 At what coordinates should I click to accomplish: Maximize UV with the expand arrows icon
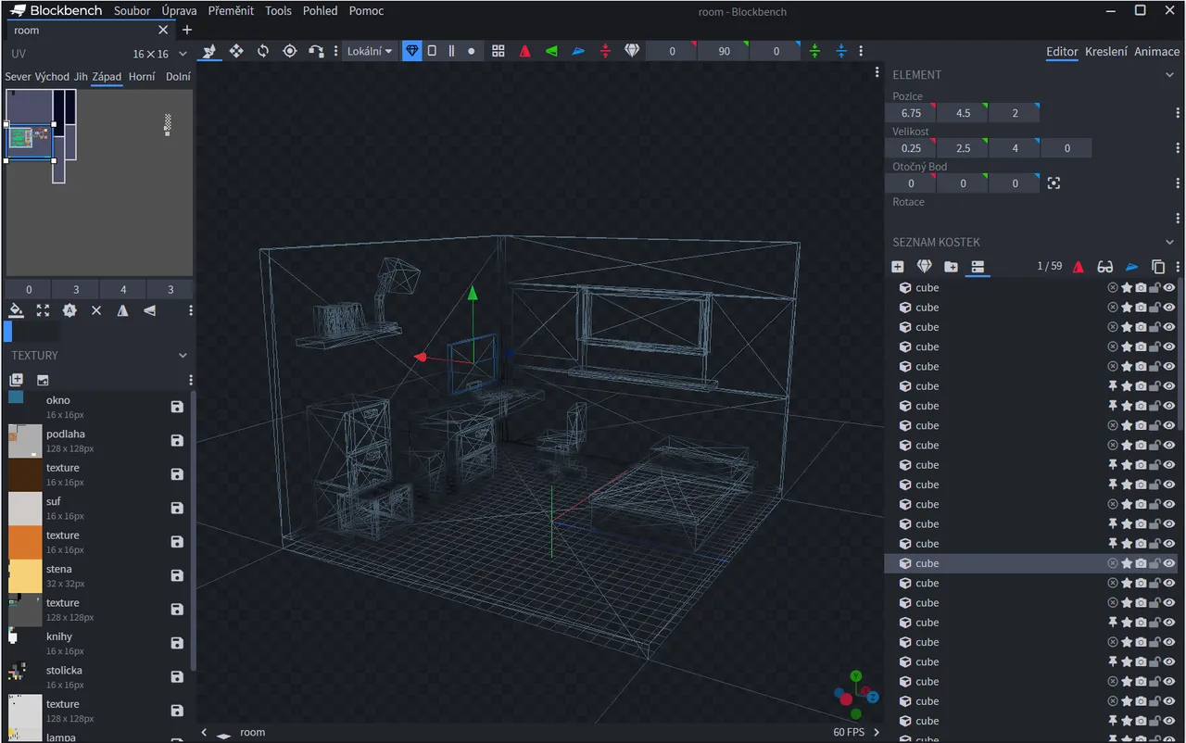pos(43,310)
